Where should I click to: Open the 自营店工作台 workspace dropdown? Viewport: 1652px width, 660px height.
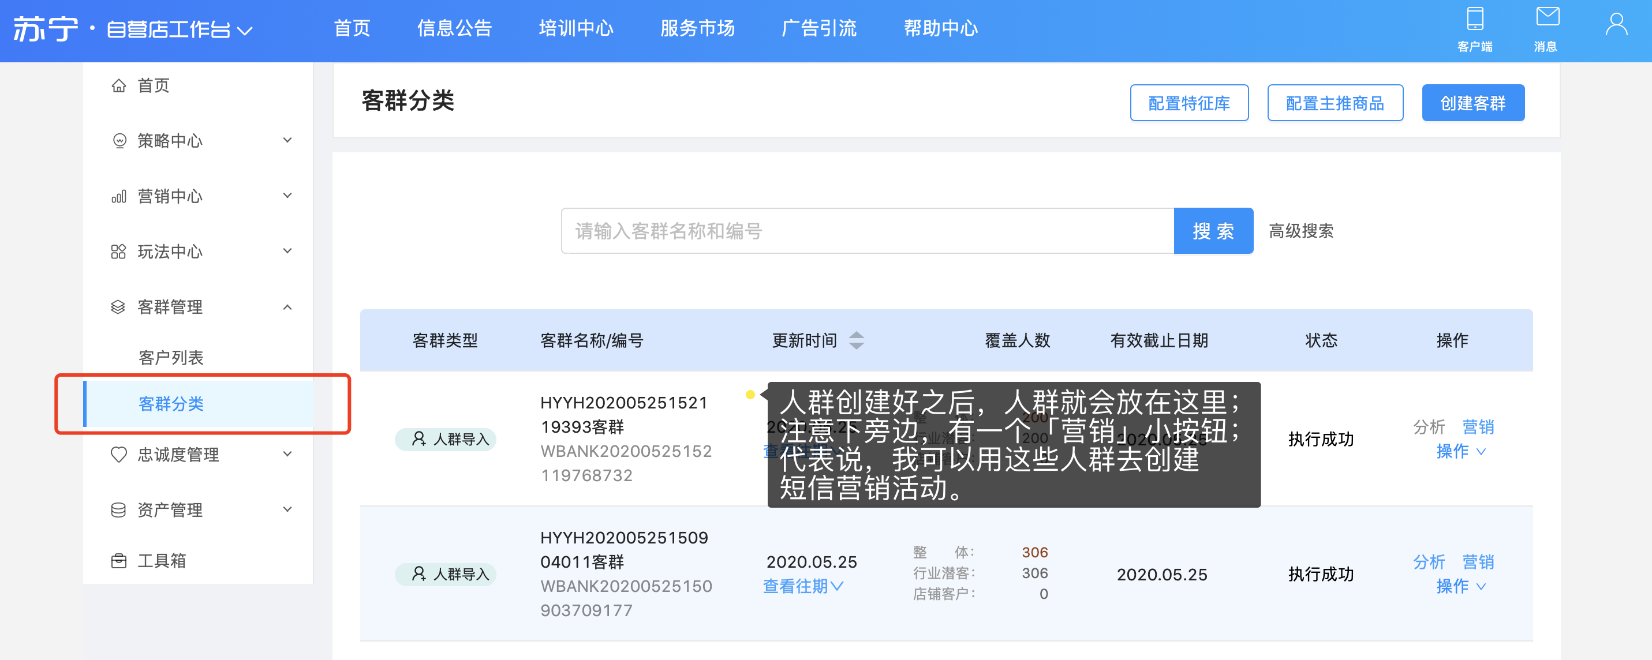point(180,29)
